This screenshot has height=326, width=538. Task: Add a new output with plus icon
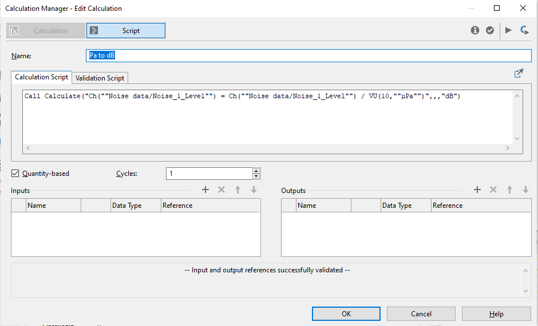pos(477,190)
